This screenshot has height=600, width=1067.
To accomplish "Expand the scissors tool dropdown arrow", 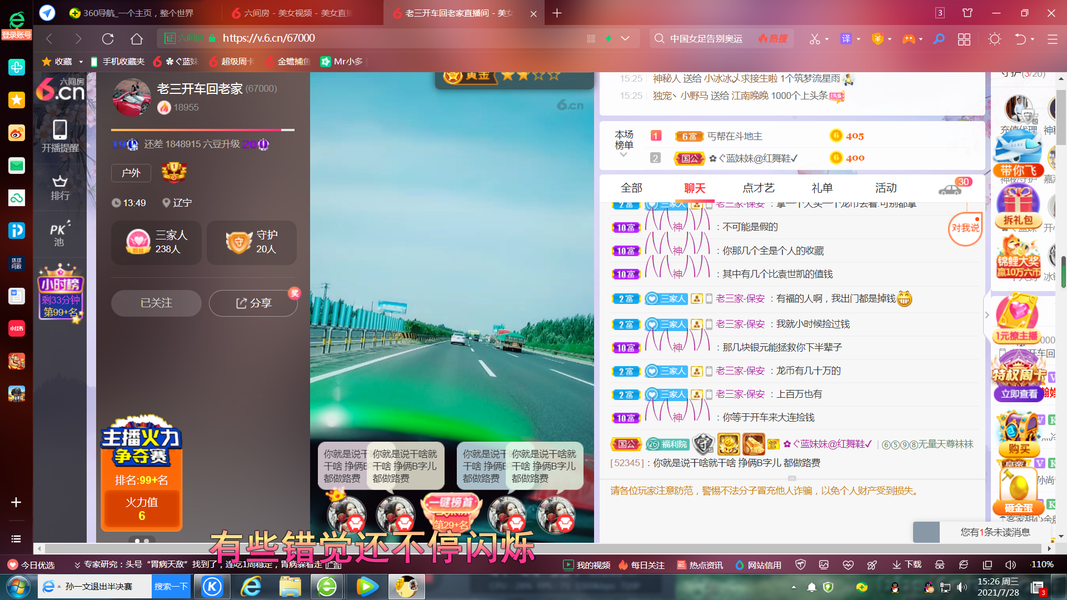I will point(827,39).
